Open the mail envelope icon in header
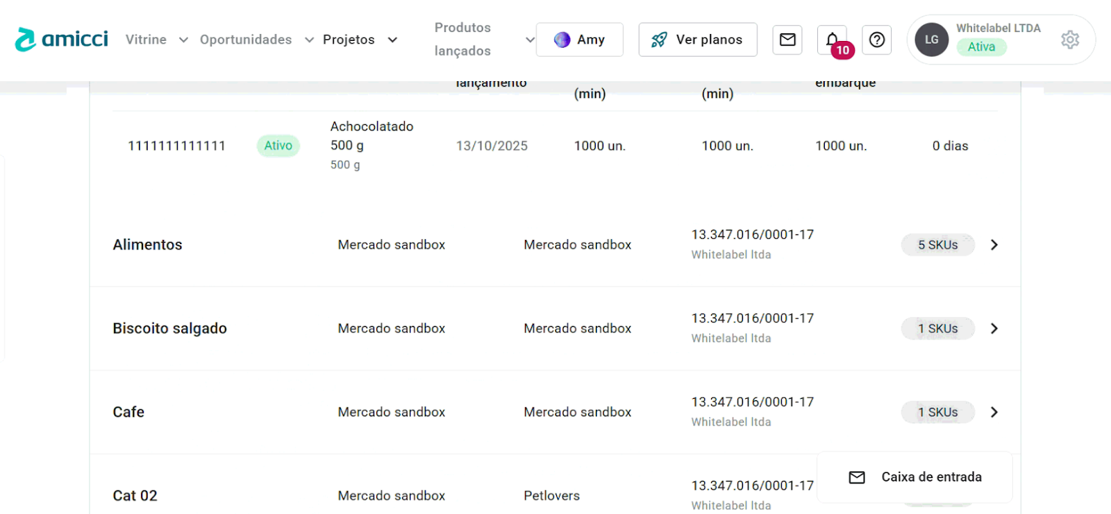Viewport: 1111px width, 514px height. point(787,40)
